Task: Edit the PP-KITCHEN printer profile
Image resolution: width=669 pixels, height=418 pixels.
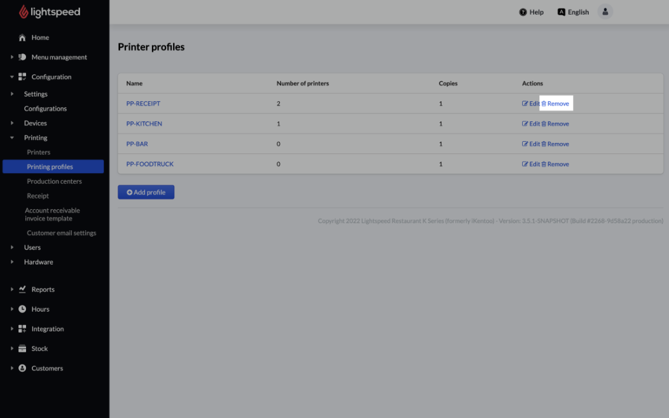Action: 530,124
